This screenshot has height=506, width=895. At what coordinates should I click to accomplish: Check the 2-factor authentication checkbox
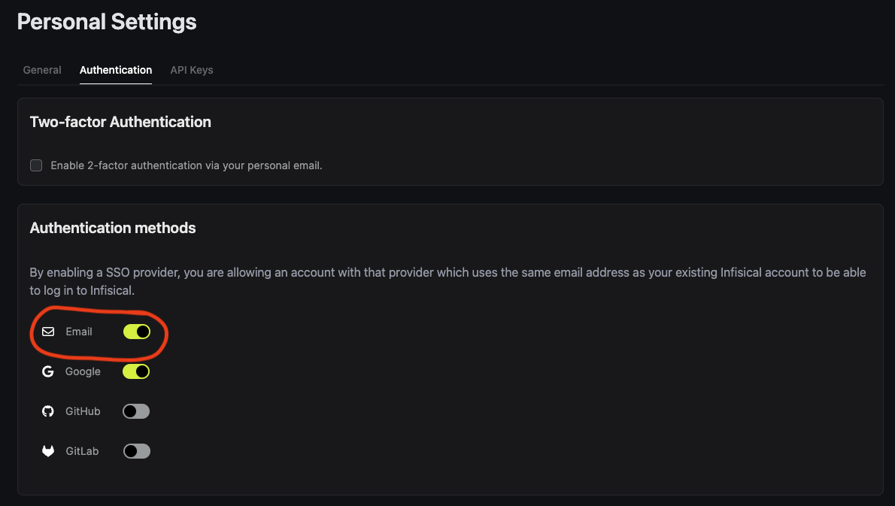coord(36,165)
